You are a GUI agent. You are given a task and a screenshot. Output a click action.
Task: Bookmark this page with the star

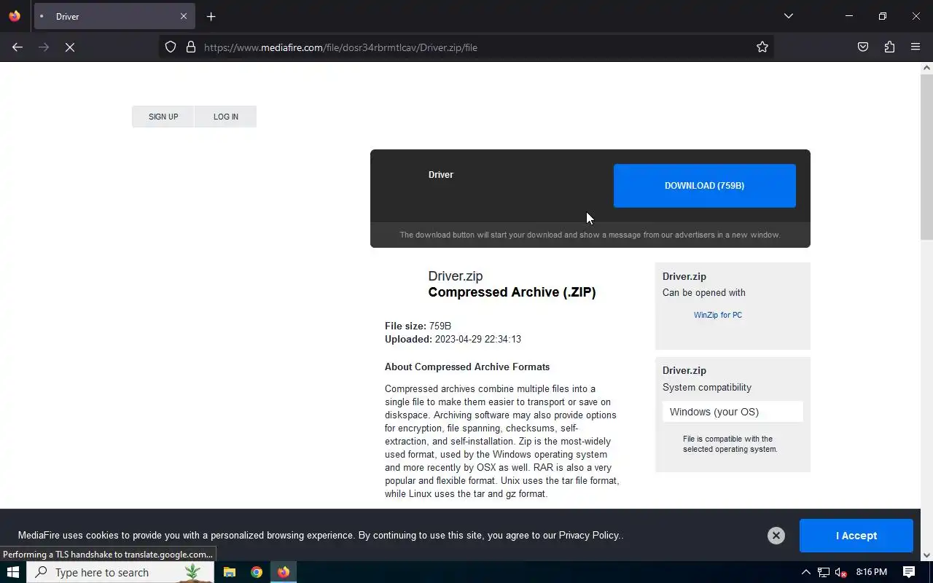point(762,47)
